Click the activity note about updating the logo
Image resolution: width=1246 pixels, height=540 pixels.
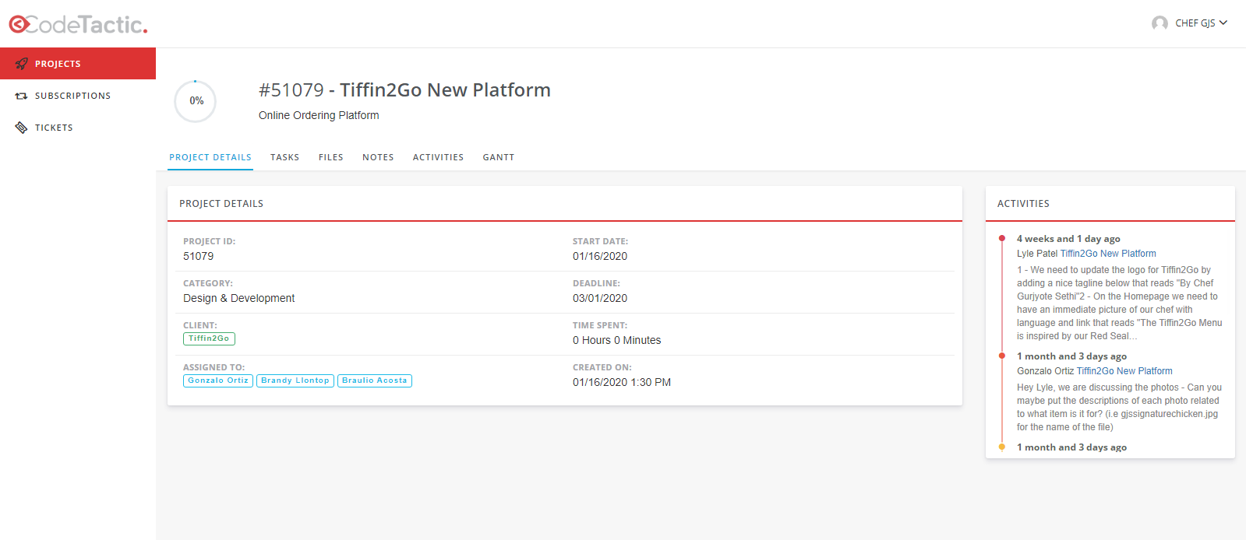click(x=1119, y=303)
